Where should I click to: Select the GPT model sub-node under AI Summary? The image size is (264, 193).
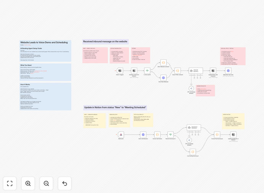(189, 140)
